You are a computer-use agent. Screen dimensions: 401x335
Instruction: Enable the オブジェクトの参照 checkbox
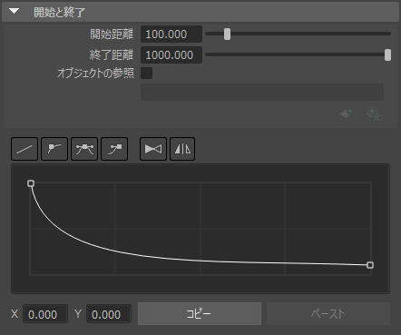(x=147, y=74)
